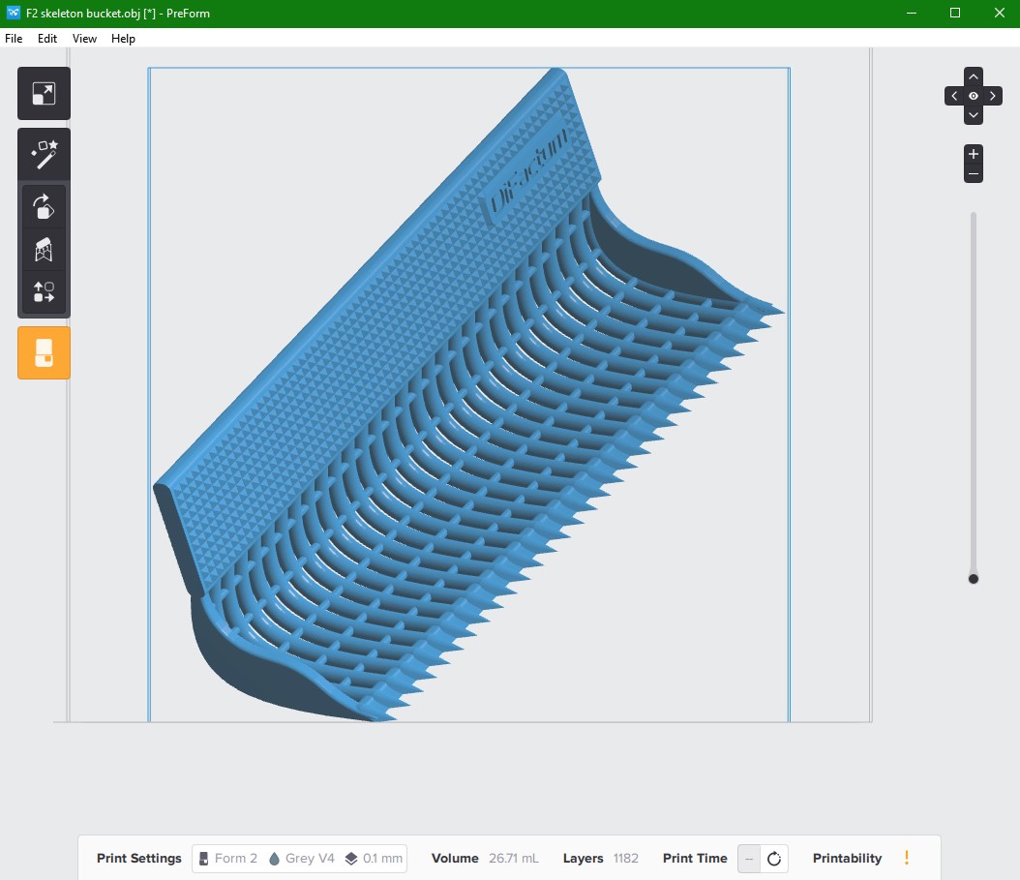Image resolution: width=1020 pixels, height=880 pixels.
Task: Click the Volume 26.71 mL value
Action: (x=514, y=859)
